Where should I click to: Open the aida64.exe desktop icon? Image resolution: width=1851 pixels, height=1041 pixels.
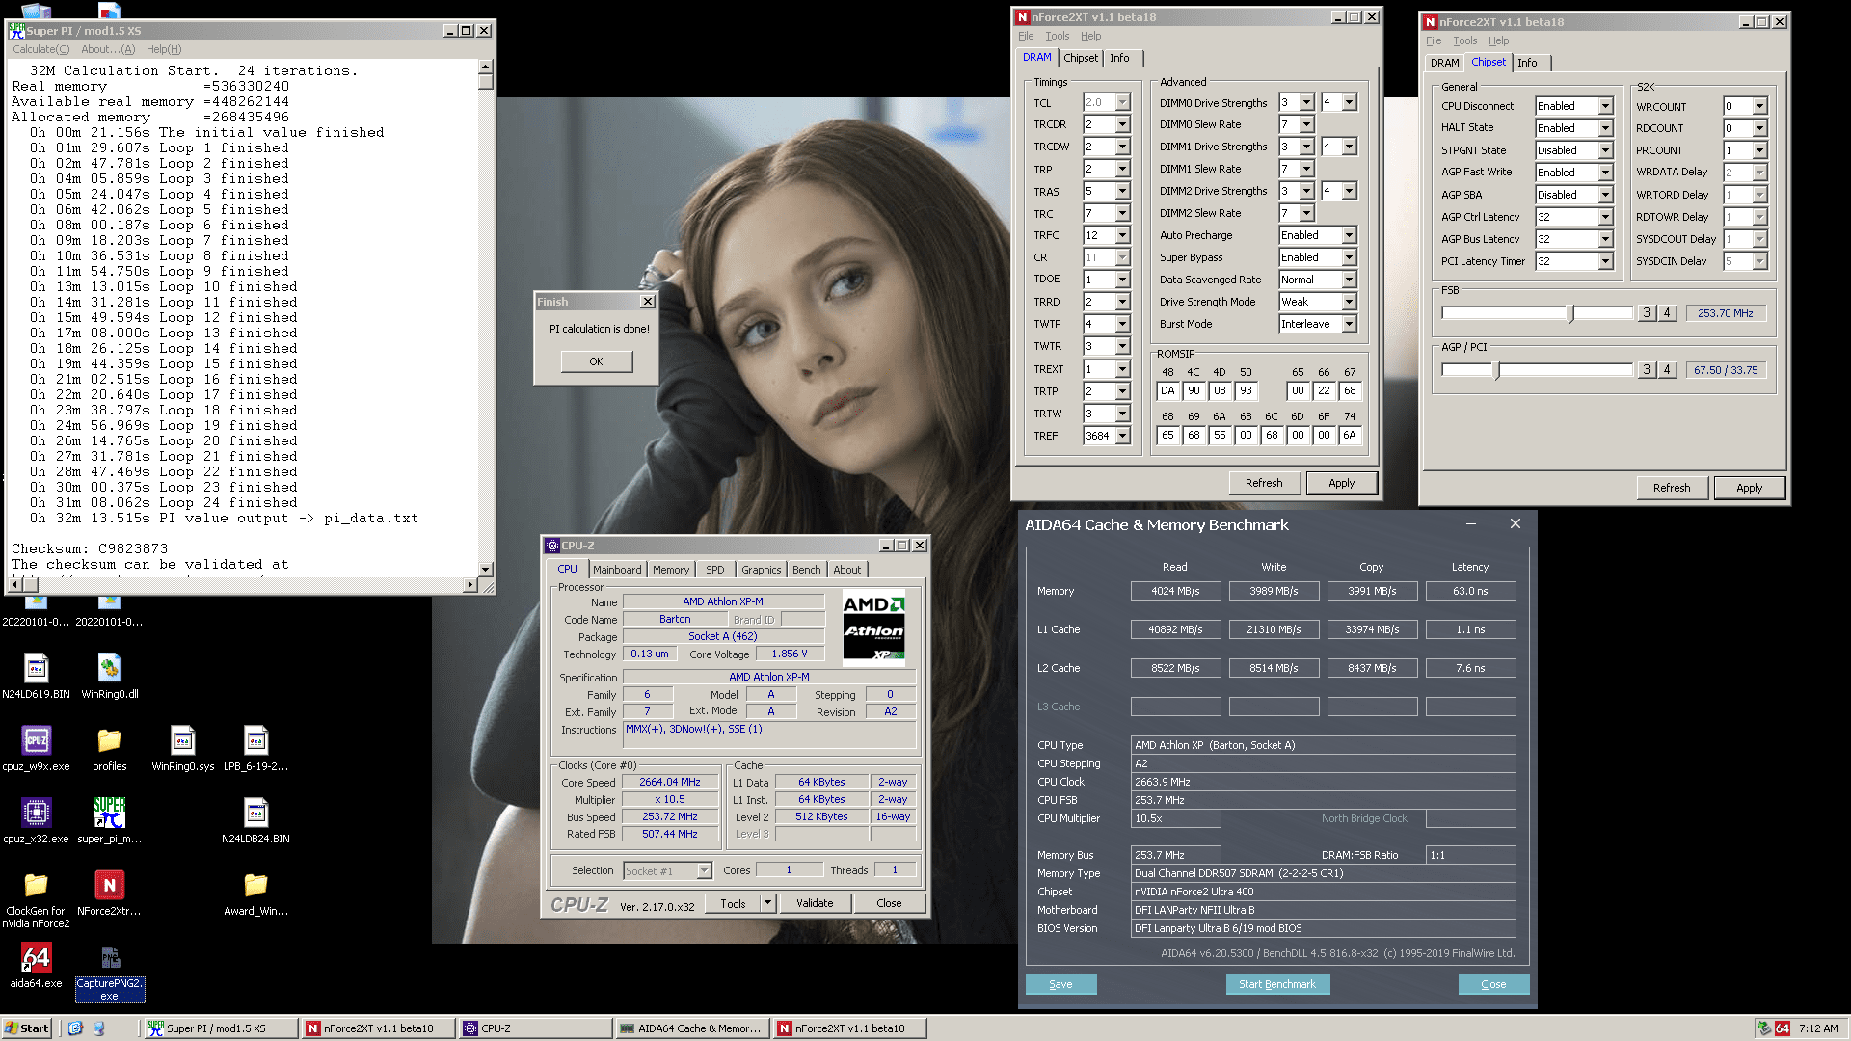point(36,958)
